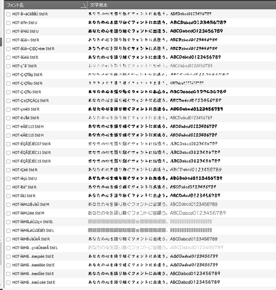Select the wavy distorted font preview sample

tap(158, 75)
